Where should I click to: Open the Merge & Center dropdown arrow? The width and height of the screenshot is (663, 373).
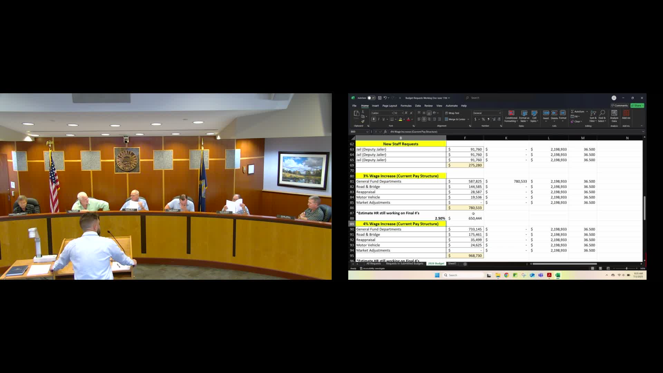[x=468, y=119]
